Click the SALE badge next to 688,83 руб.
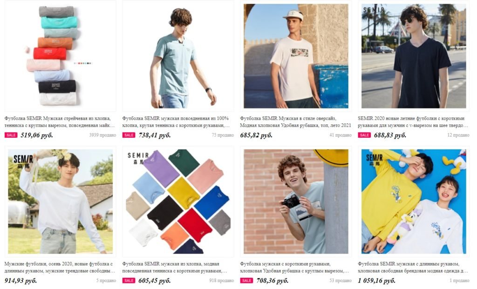This screenshot has width=477, height=289. pos(364,135)
